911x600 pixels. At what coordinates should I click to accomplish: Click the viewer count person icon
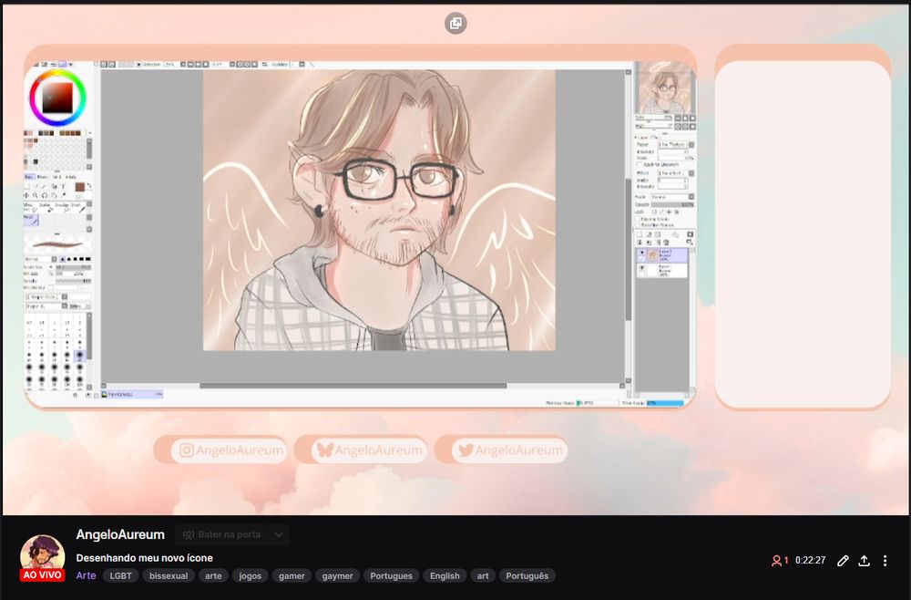[x=775, y=561]
